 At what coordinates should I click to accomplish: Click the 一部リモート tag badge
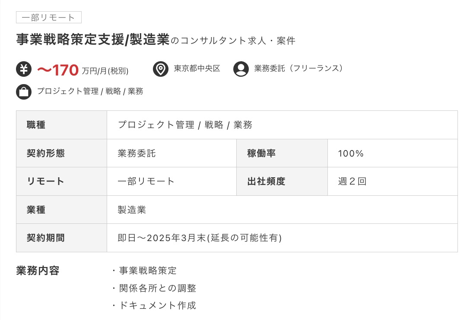pos(48,17)
